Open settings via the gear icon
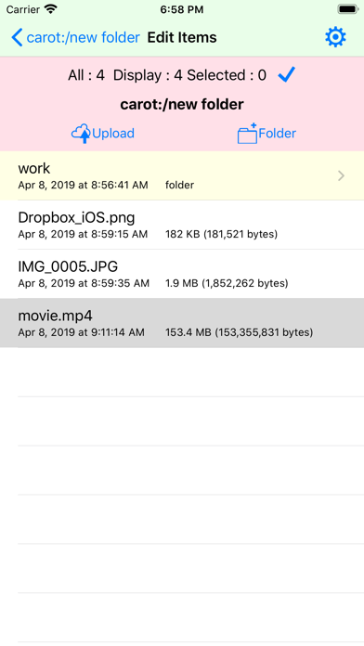 click(x=335, y=37)
